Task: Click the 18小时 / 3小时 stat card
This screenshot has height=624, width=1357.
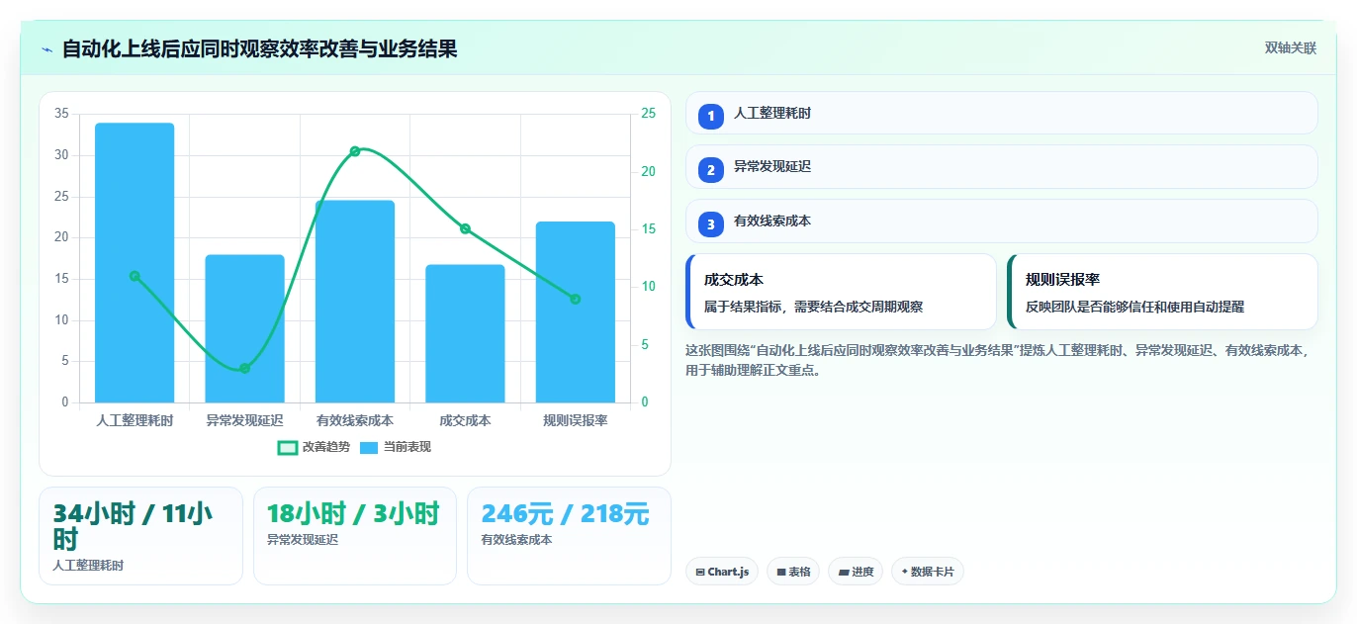Action: pos(355,536)
